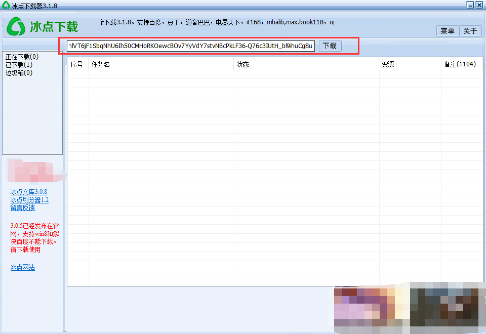Click the green Bingdian logo icon
This screenshot has width=486, height=334.
(x=16, y=26)
